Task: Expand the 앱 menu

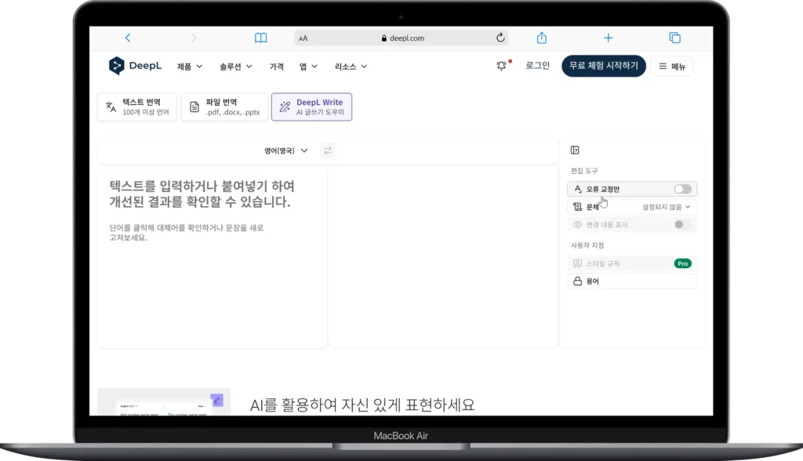Action: [308, 67]
